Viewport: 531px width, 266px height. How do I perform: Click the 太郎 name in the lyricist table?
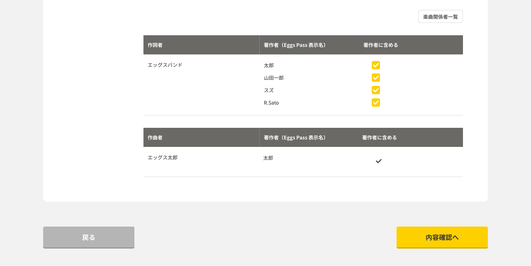[269, 66]
